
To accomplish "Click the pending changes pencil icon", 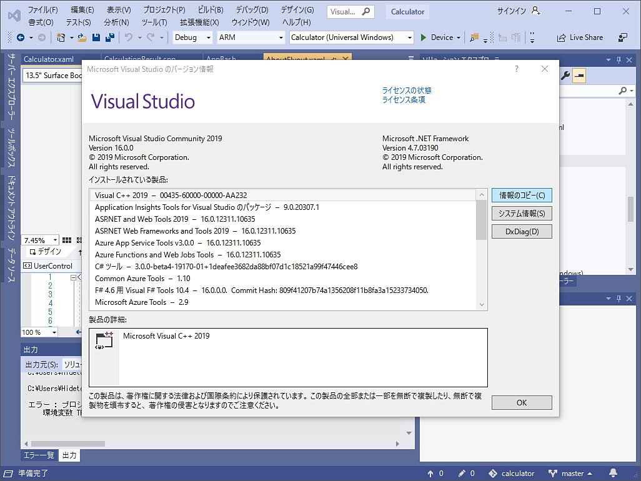I will coord(460,473).
